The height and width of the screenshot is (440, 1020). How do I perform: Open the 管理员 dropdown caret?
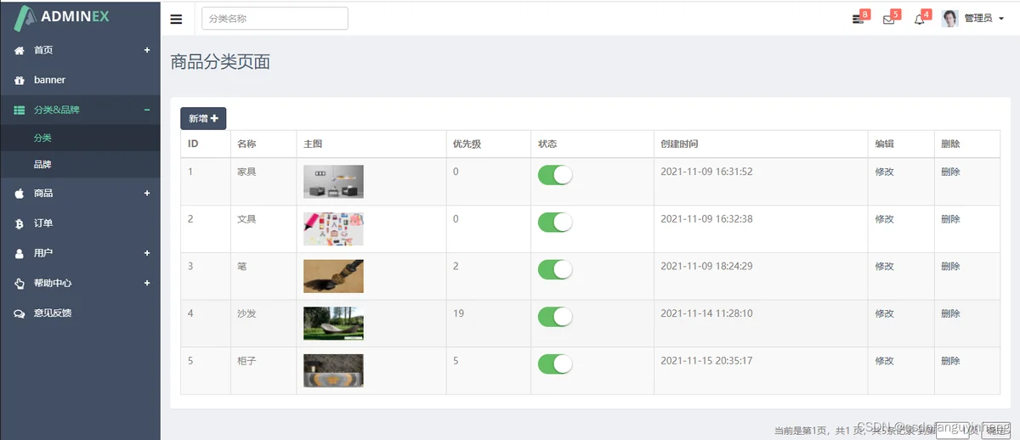coord(1001,19)
